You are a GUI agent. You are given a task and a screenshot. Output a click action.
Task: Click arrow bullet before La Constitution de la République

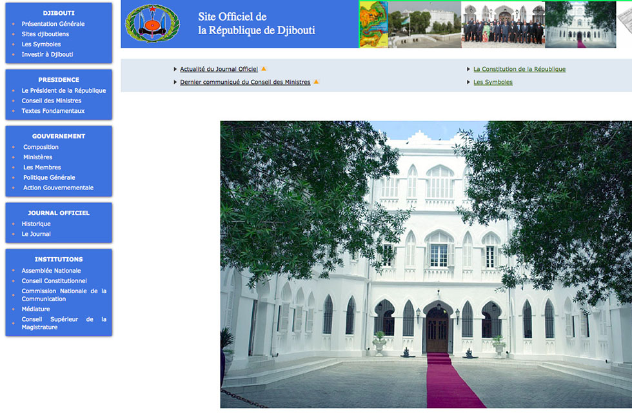click(x=468, y=70)
